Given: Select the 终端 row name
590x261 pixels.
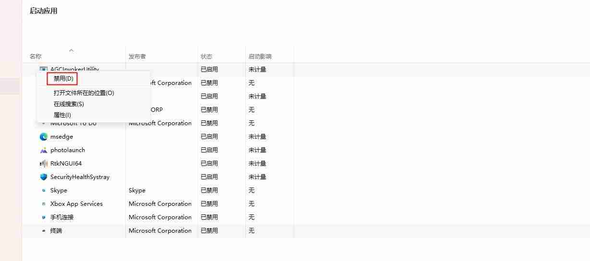Looking at the screenshot, I should [x=56, y=231].
